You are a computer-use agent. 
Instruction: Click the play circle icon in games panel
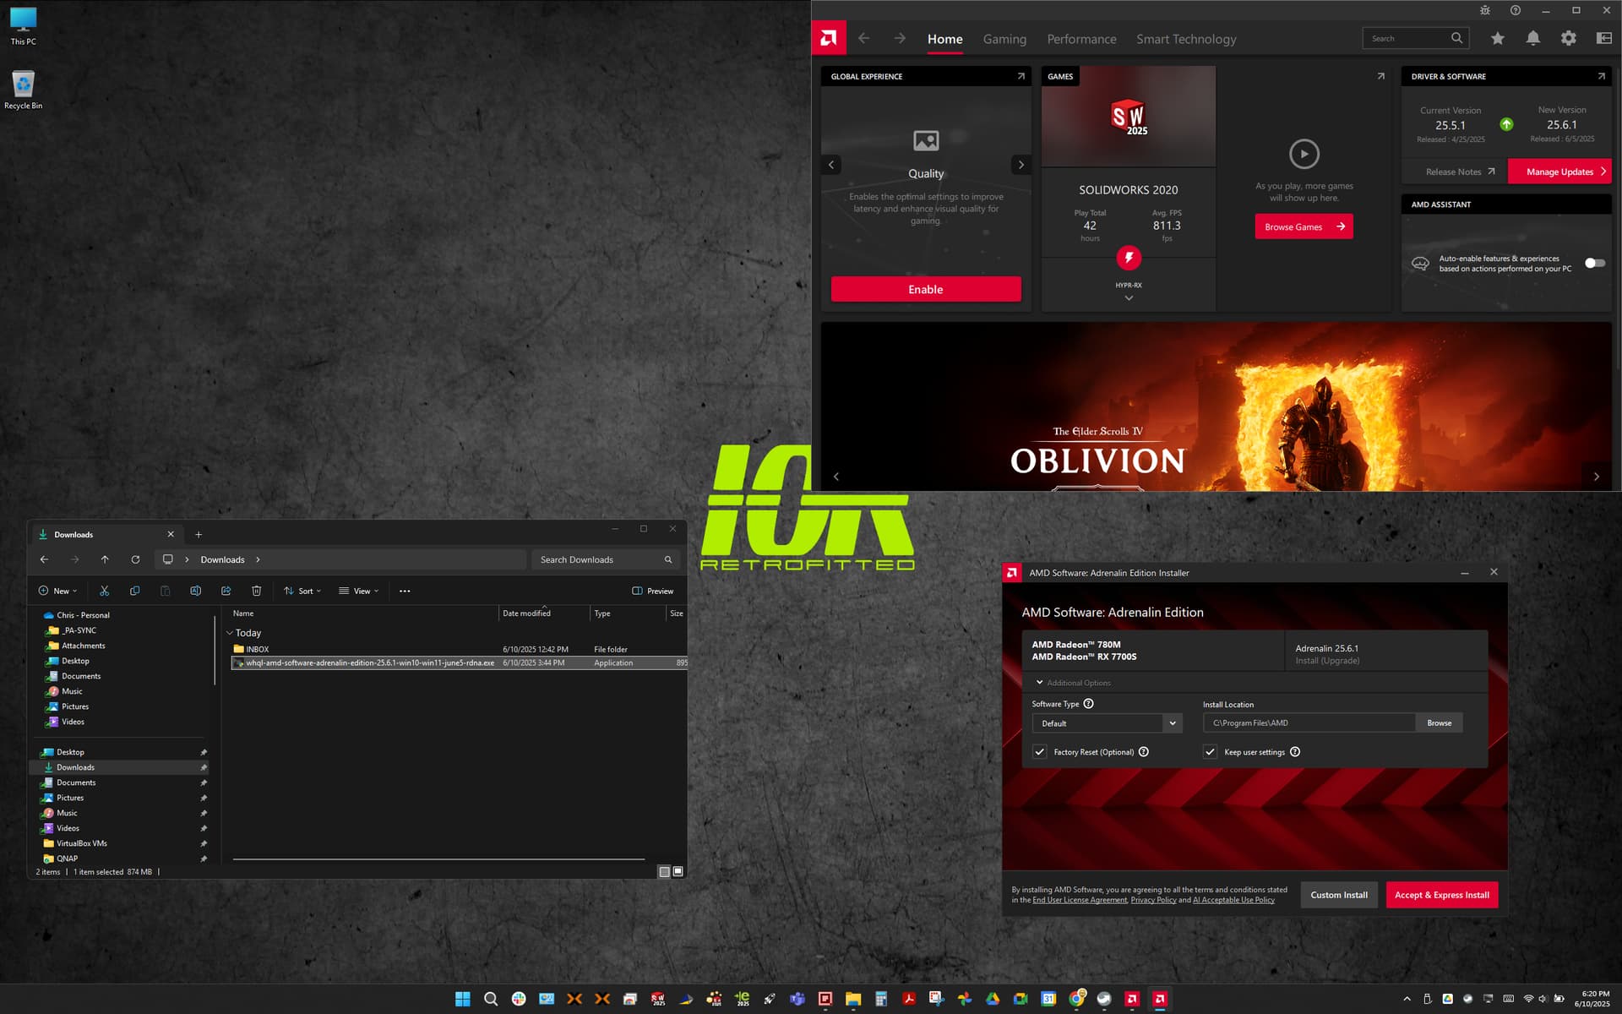1304,154
